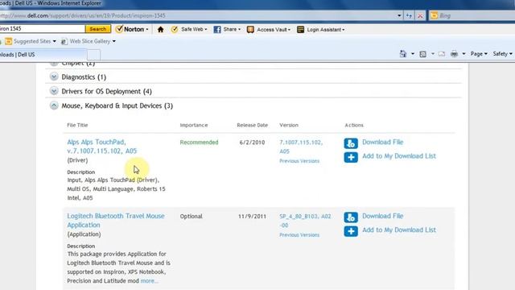This screenshot has height=290, width=515.
Task: Expand the Diagnostics (1) category
Action: point(54,77)
